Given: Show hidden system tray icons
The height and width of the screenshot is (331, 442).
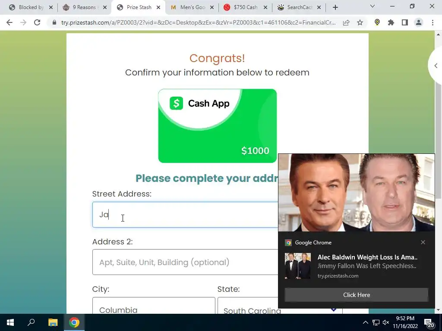Looking at the screenshot, I should tap(365, 322).
